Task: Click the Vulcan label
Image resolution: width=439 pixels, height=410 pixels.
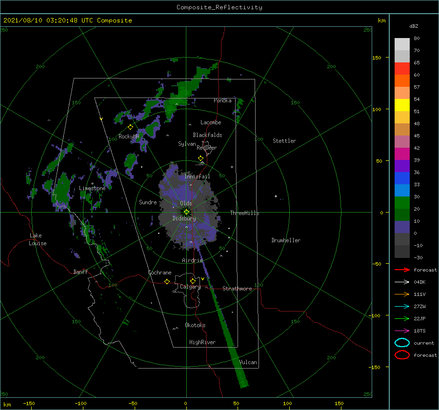Action: (x=248, y=362)
